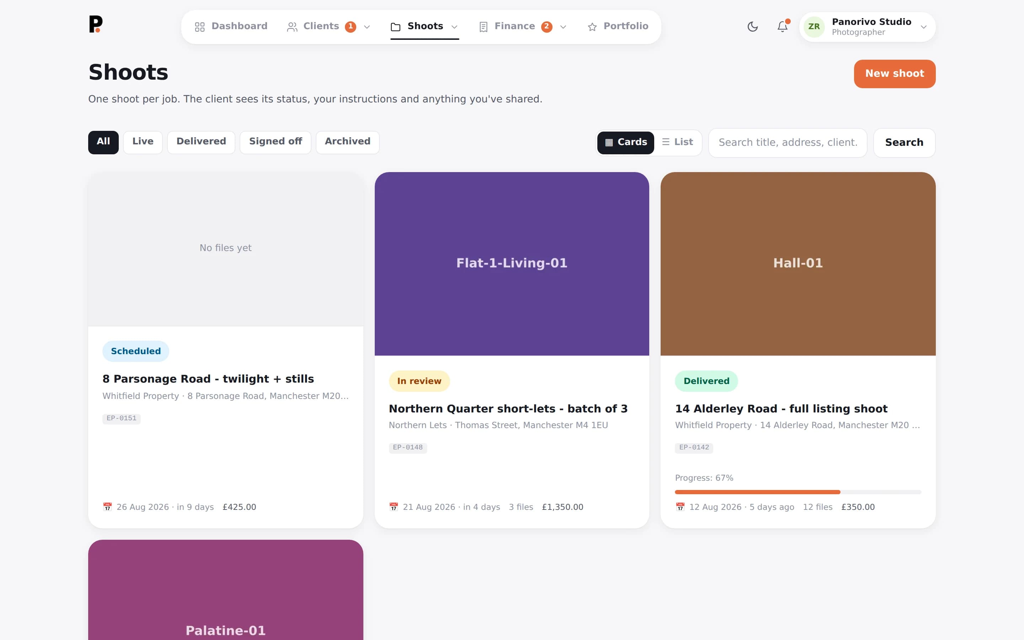
Task: Click the 12 files count
Action: point(817,507)
